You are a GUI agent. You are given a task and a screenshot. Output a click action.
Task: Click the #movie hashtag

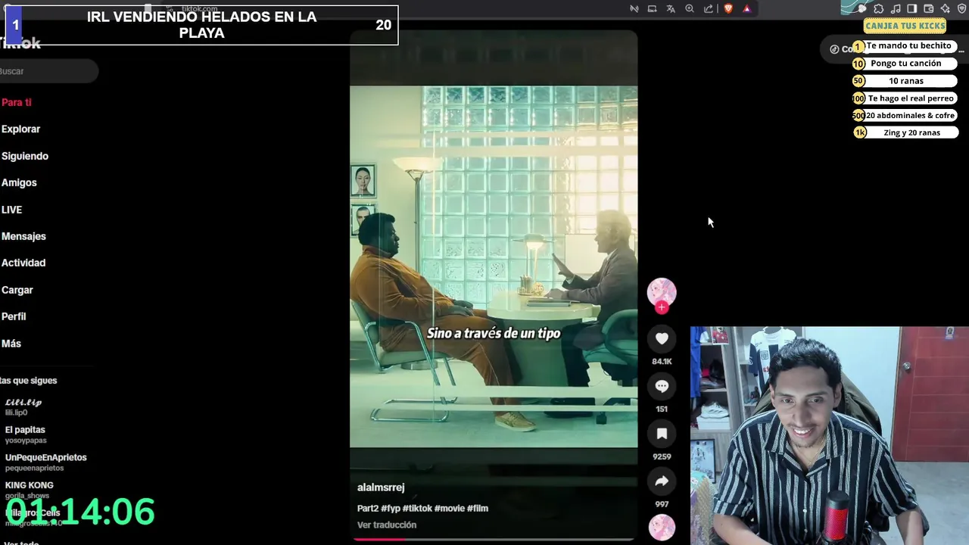[x=450, y=509]
